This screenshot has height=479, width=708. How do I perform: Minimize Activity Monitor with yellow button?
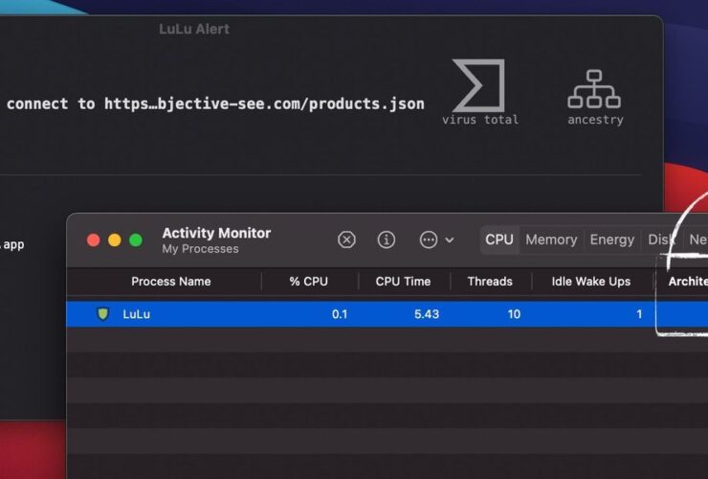[115, 240]
